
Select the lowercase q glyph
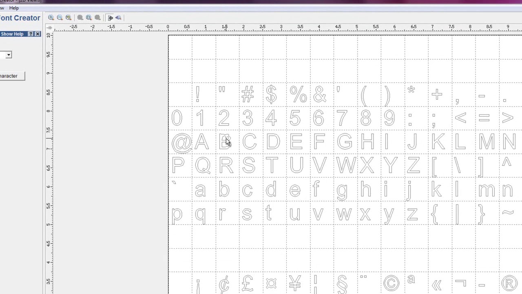[x=200, y=216]
